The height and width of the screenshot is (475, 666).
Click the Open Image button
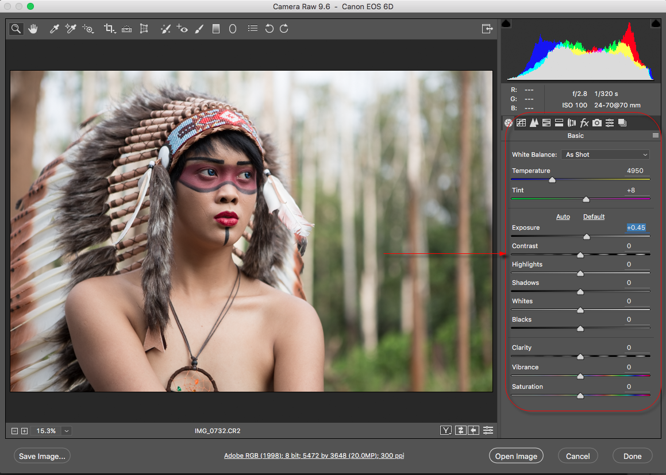[x=516, y=456]
